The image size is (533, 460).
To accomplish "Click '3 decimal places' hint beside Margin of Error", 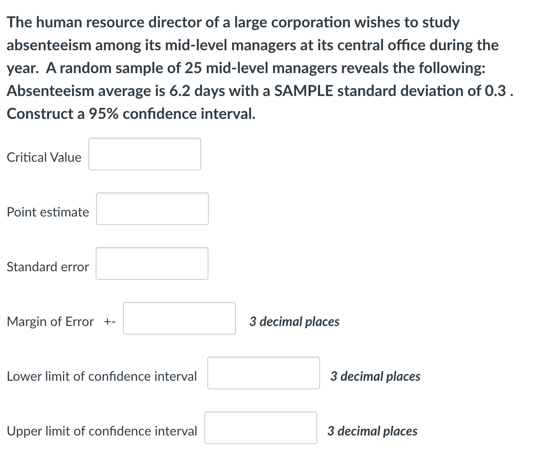I will 294,322.
